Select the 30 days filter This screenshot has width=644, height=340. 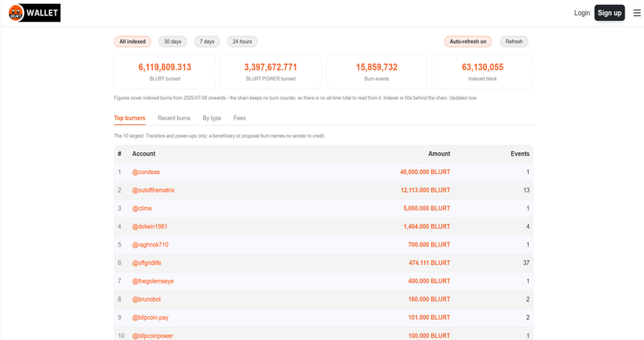pyautogui.click(x=172, y=42)
